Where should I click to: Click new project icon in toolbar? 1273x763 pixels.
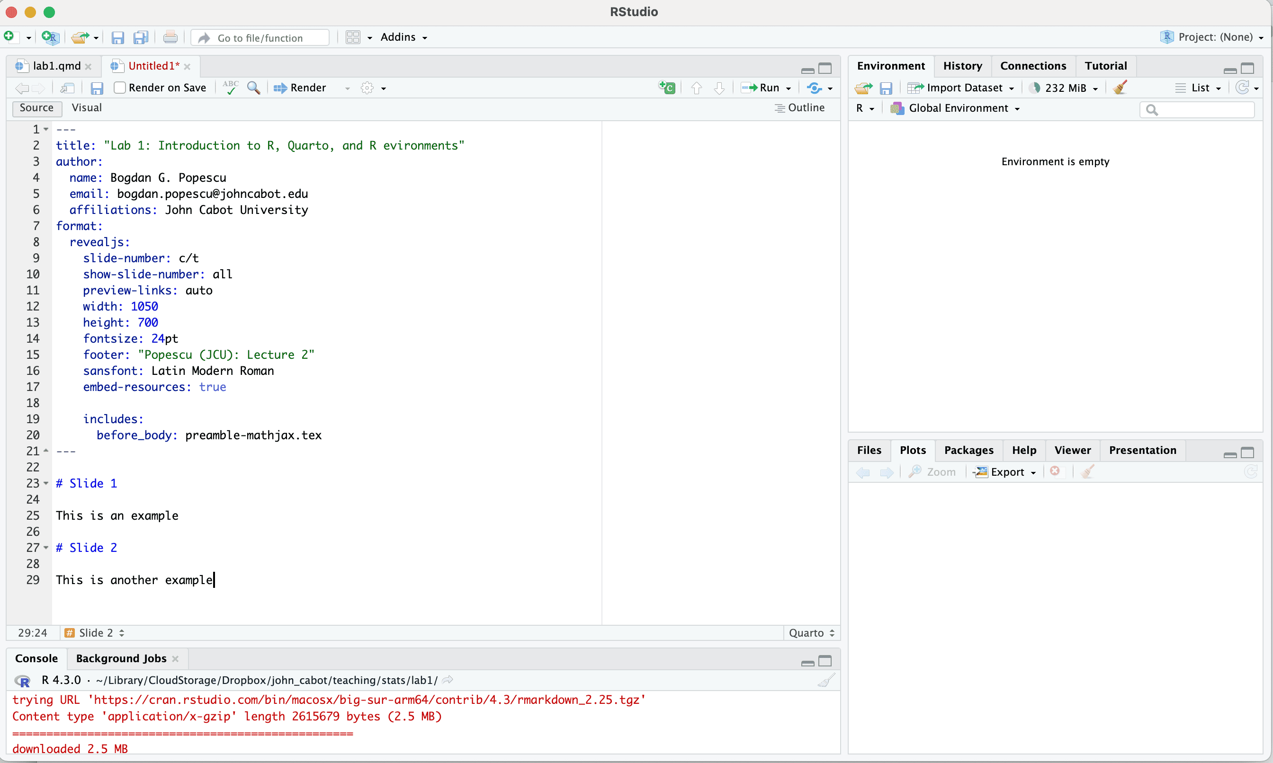(x=50, y=37)
